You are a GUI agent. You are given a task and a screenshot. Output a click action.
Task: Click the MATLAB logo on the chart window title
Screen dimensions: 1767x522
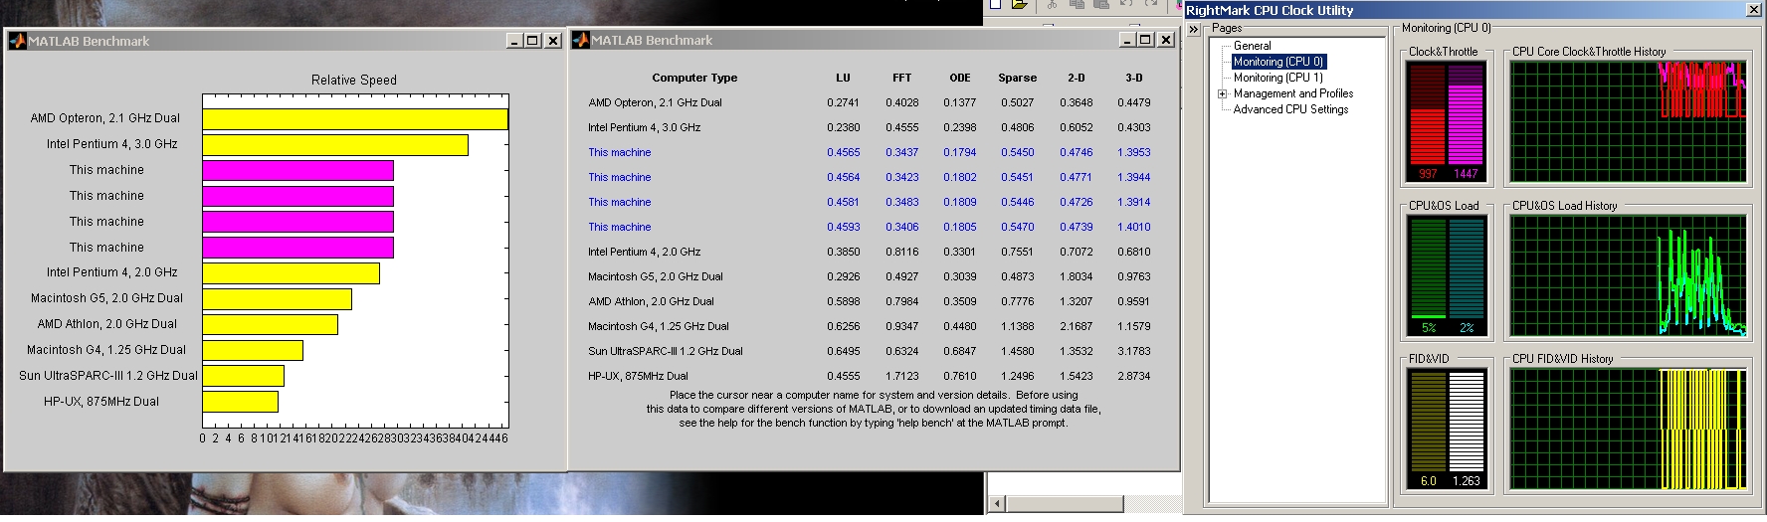click(17, 41)
